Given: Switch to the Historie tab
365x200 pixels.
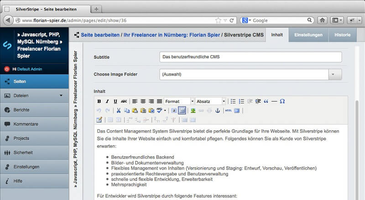Looking at the screenshot, I should click(343, 35).
